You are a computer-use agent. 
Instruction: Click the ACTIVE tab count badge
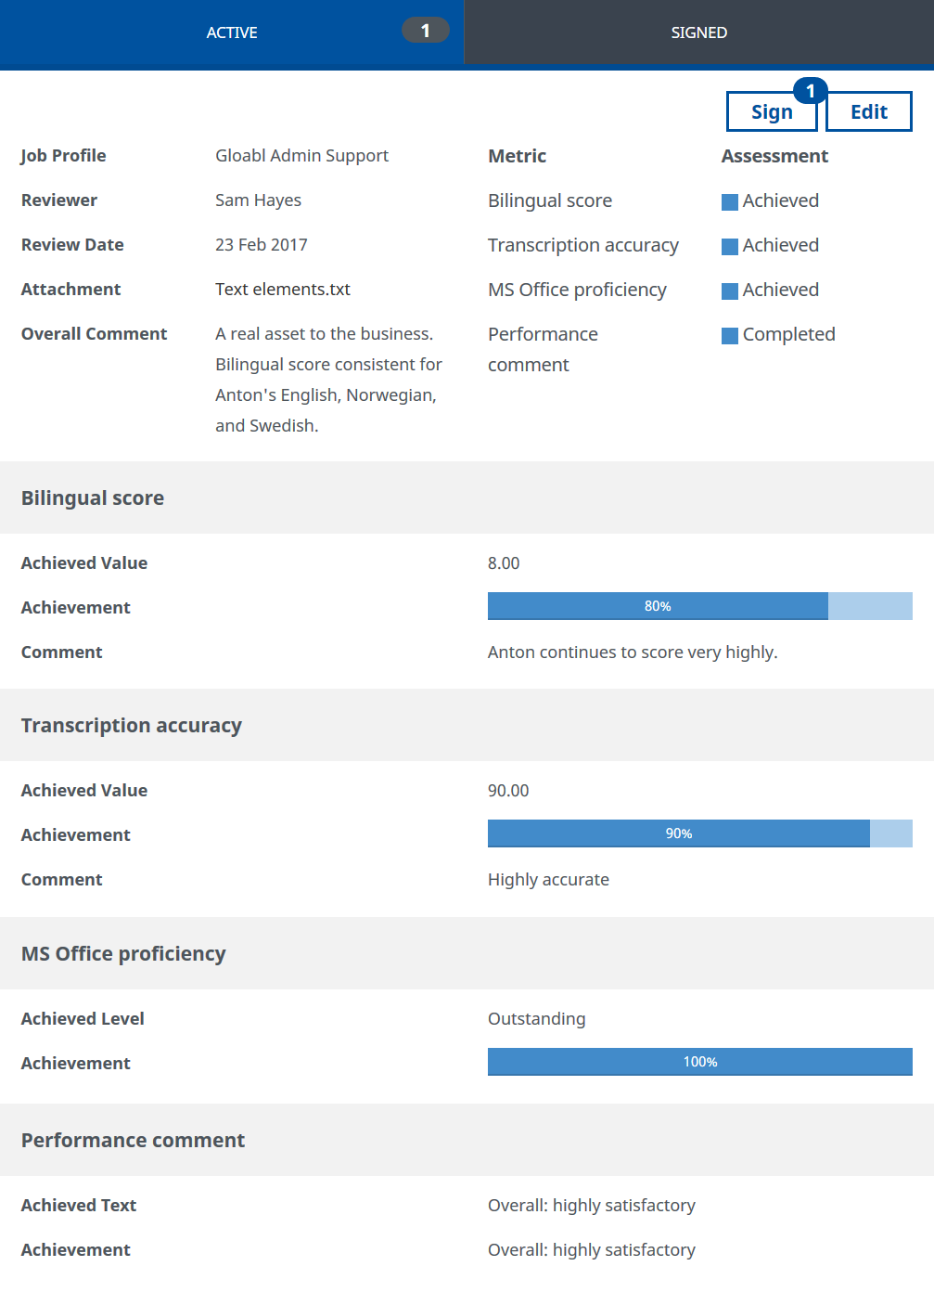click(425, 31)
